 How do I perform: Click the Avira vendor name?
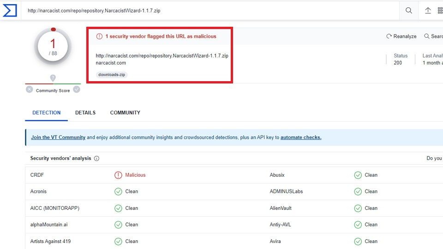(x=275, y=241)
